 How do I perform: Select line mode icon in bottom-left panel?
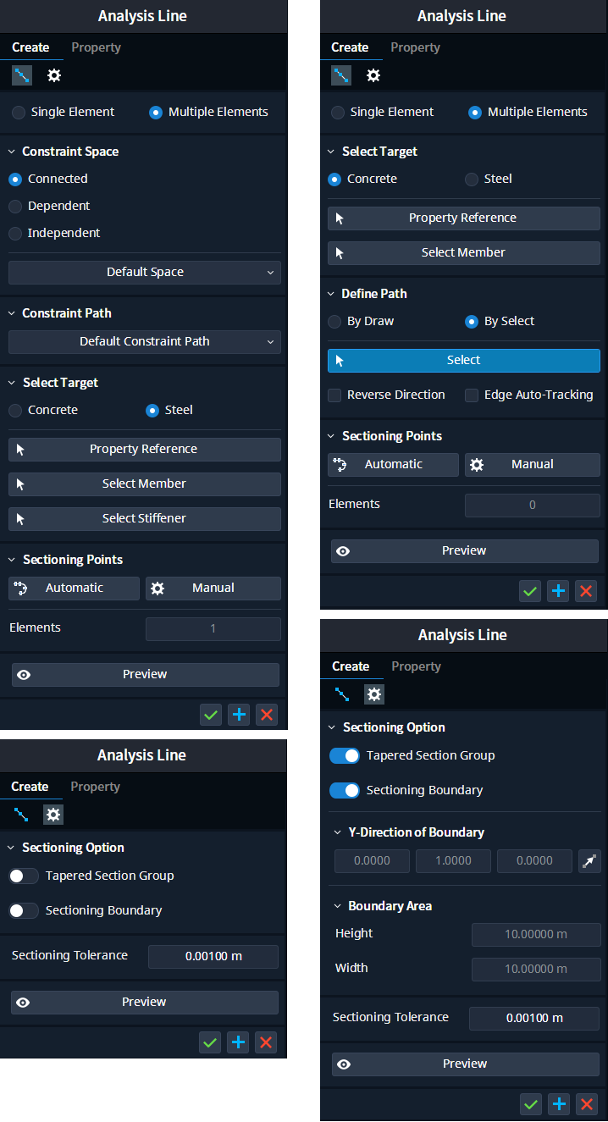pos(21,815)
